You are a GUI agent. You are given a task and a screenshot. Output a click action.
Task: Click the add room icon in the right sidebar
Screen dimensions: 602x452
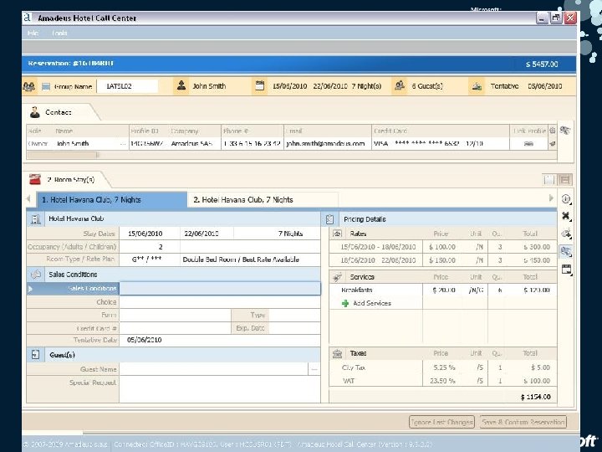click(566, 234)
